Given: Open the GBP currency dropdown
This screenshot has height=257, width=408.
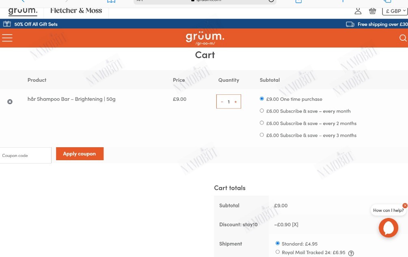Looking at the screenshot, I should tap(395, 11).
